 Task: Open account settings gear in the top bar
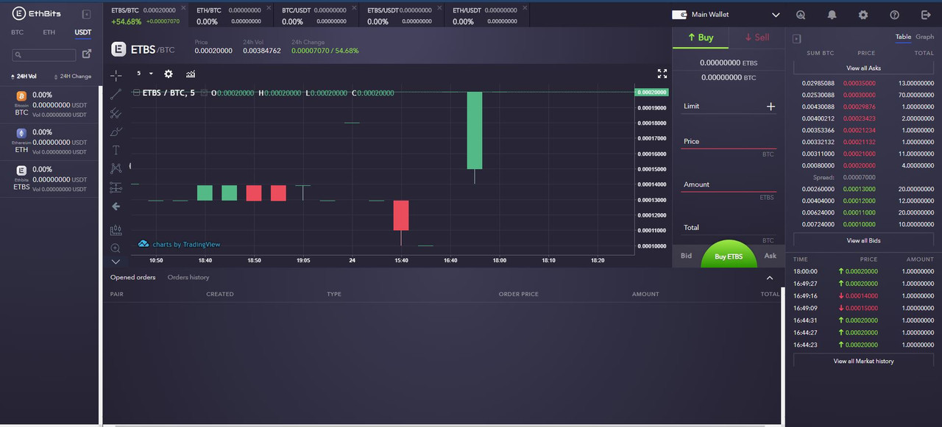pyautogui.click(x=863, y=15)
